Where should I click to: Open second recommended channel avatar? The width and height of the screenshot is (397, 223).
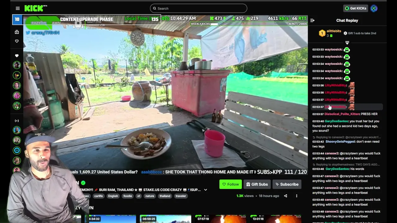(x=17, y=140)
